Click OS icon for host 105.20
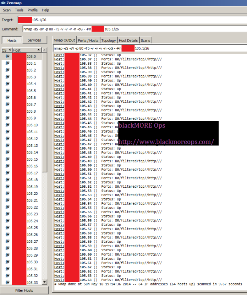247x295 pixels. point(7,193)
